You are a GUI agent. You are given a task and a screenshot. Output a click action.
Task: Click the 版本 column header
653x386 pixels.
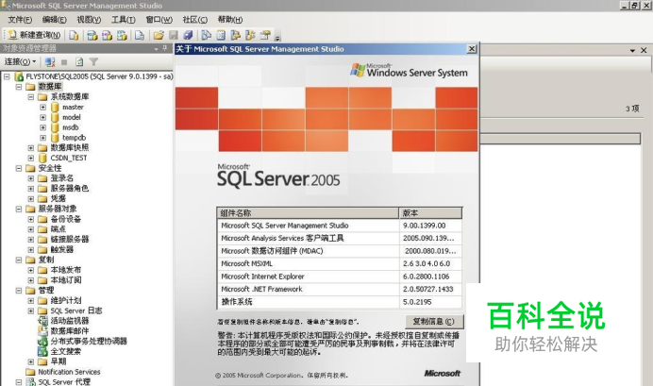(430, 213)
